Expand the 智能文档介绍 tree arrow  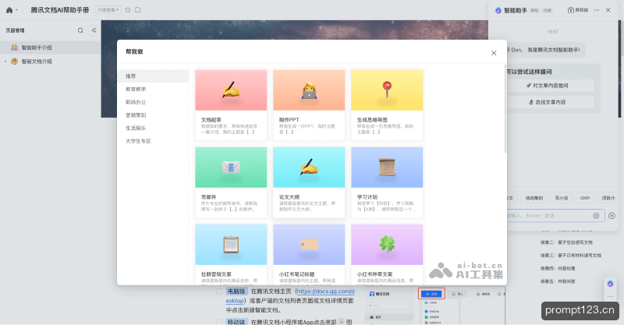tap(5, 62)
